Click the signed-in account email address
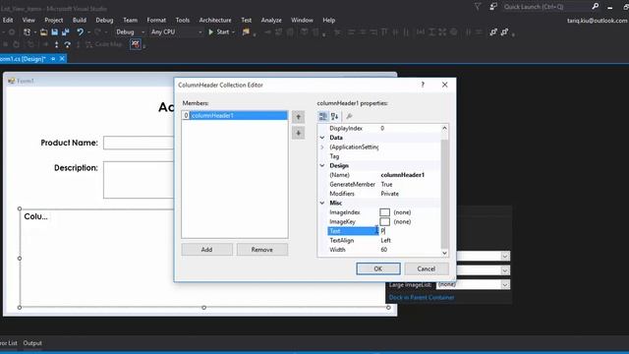The width and height of the screenshot is (629, 354). (x=598, y=21)
